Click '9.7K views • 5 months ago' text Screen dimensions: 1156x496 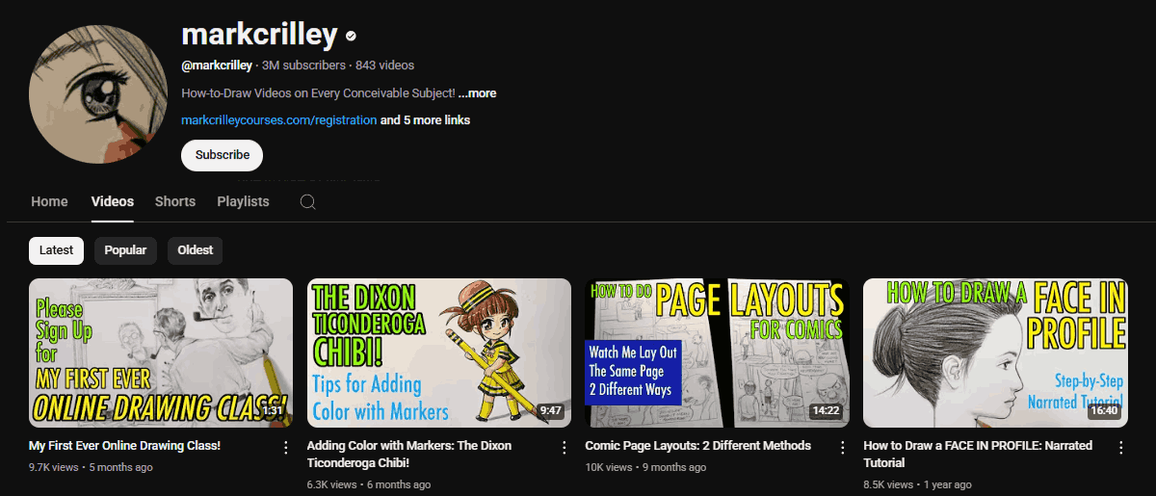tap(91, 467)
